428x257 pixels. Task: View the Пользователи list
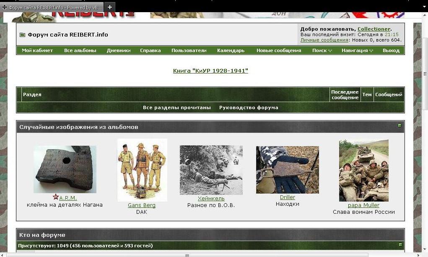click(189, 50)
